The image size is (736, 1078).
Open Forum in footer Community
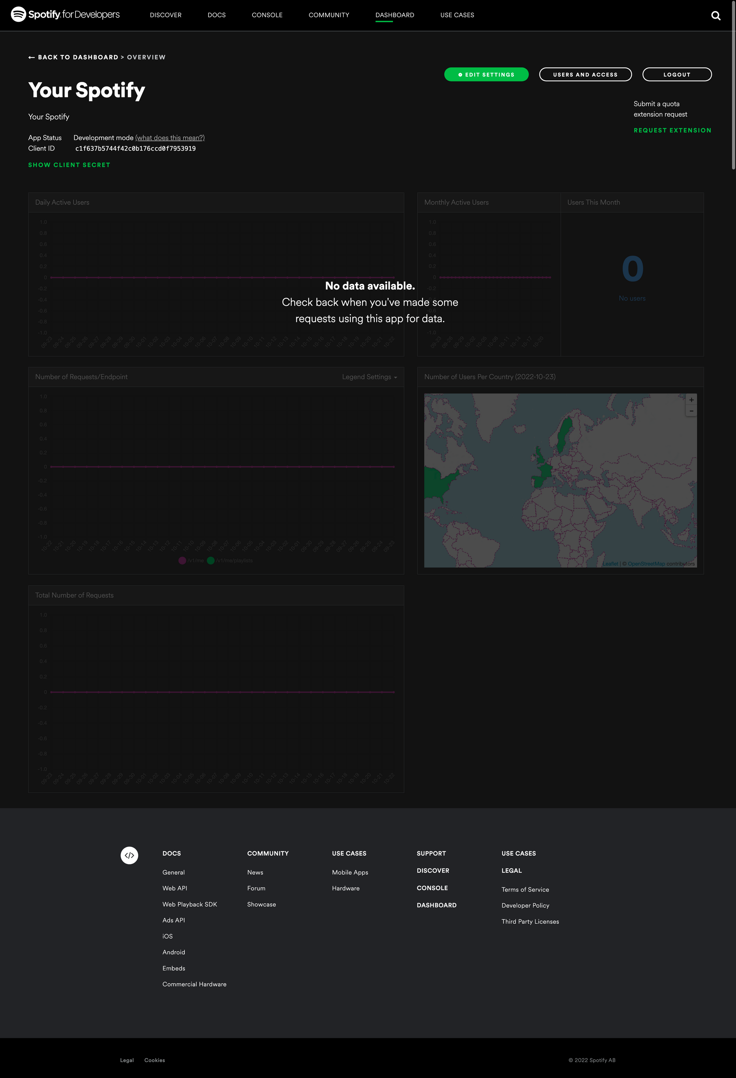click(x=256, y=888)
